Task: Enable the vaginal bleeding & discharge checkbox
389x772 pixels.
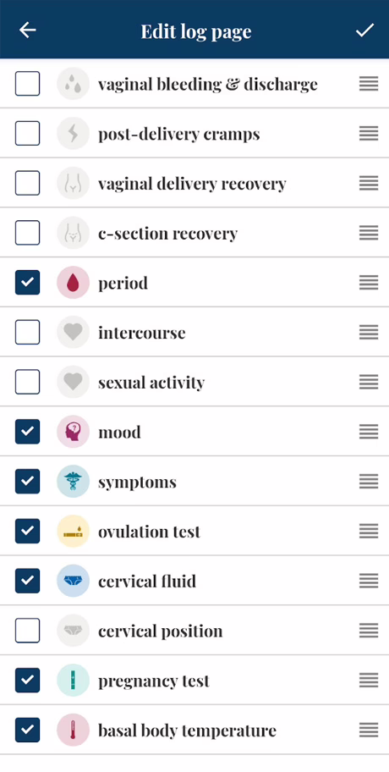Action: click(x=28, y=84)
